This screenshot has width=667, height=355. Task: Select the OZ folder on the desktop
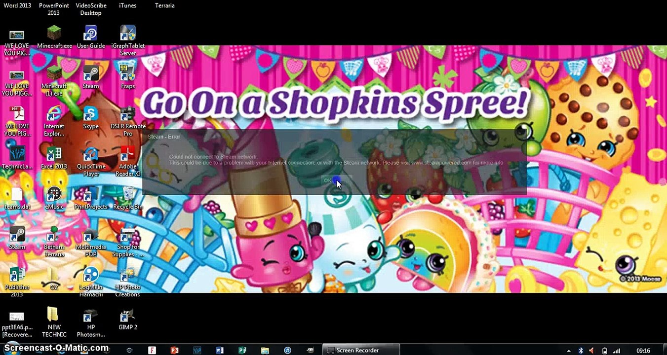(x=54, y=279)
